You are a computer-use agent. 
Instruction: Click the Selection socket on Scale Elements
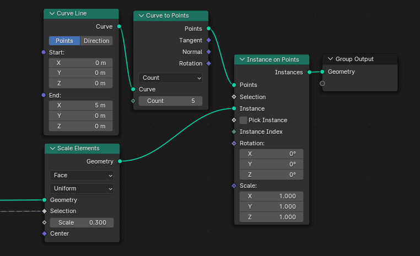coord(45,211)
